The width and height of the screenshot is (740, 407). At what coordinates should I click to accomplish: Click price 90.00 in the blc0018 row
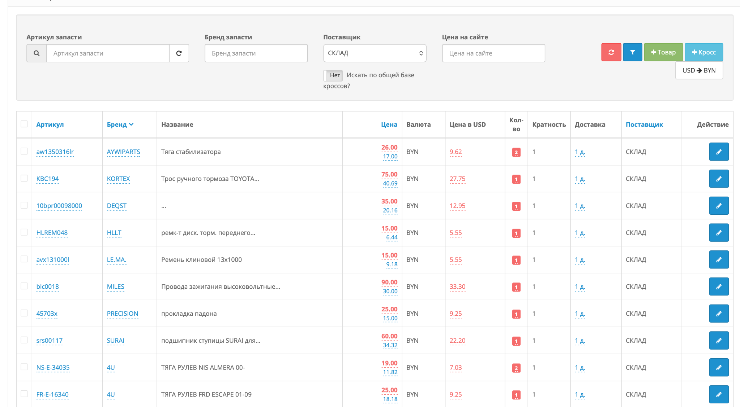pos(389,282)
